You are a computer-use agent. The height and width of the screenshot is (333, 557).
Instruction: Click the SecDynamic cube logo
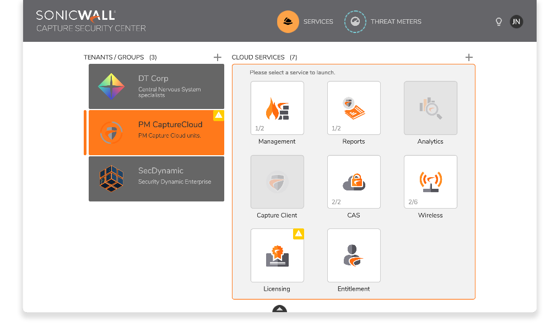coord(111,178)
